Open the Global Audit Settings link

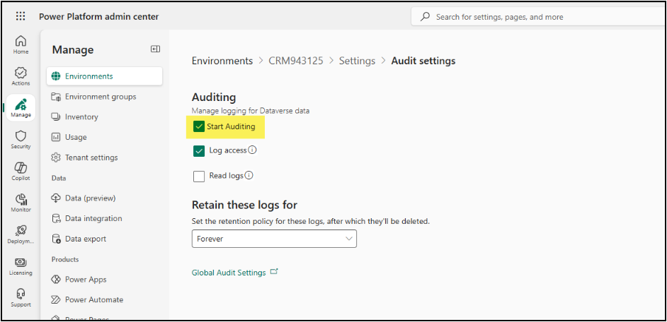pyautogui.click(x=229, y=273)
